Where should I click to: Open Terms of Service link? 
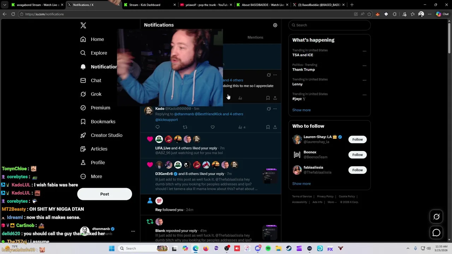(302, 196)
